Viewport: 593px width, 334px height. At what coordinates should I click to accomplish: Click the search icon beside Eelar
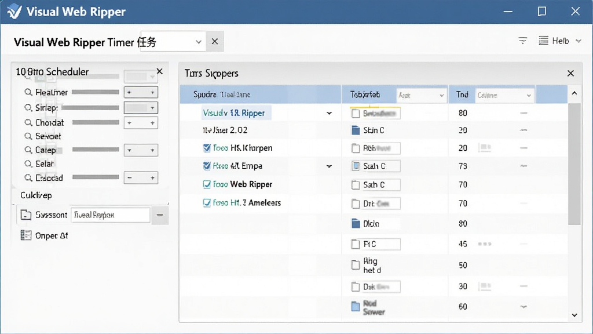28,164
